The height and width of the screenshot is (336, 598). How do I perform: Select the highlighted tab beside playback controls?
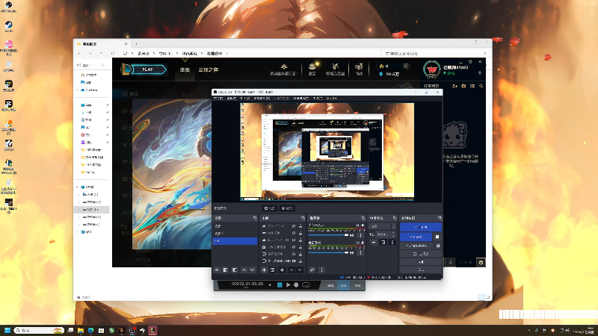tap(343, 285)
